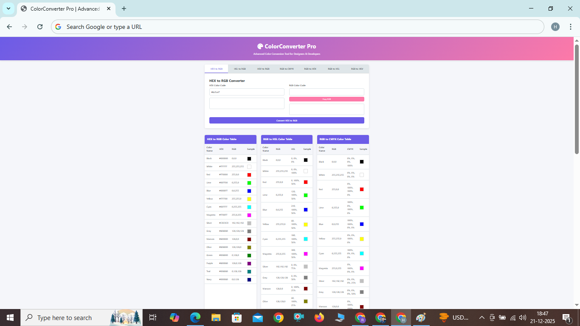Open Microsoft Store from the taskbar

coord(237,318)
